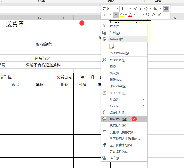Click the 交貨日期 cell
Viewport: 184px width, 168px height.
[64, 77]
